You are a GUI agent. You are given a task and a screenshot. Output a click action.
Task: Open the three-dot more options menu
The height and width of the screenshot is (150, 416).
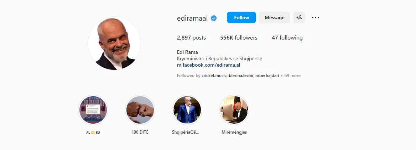(316, 17)
